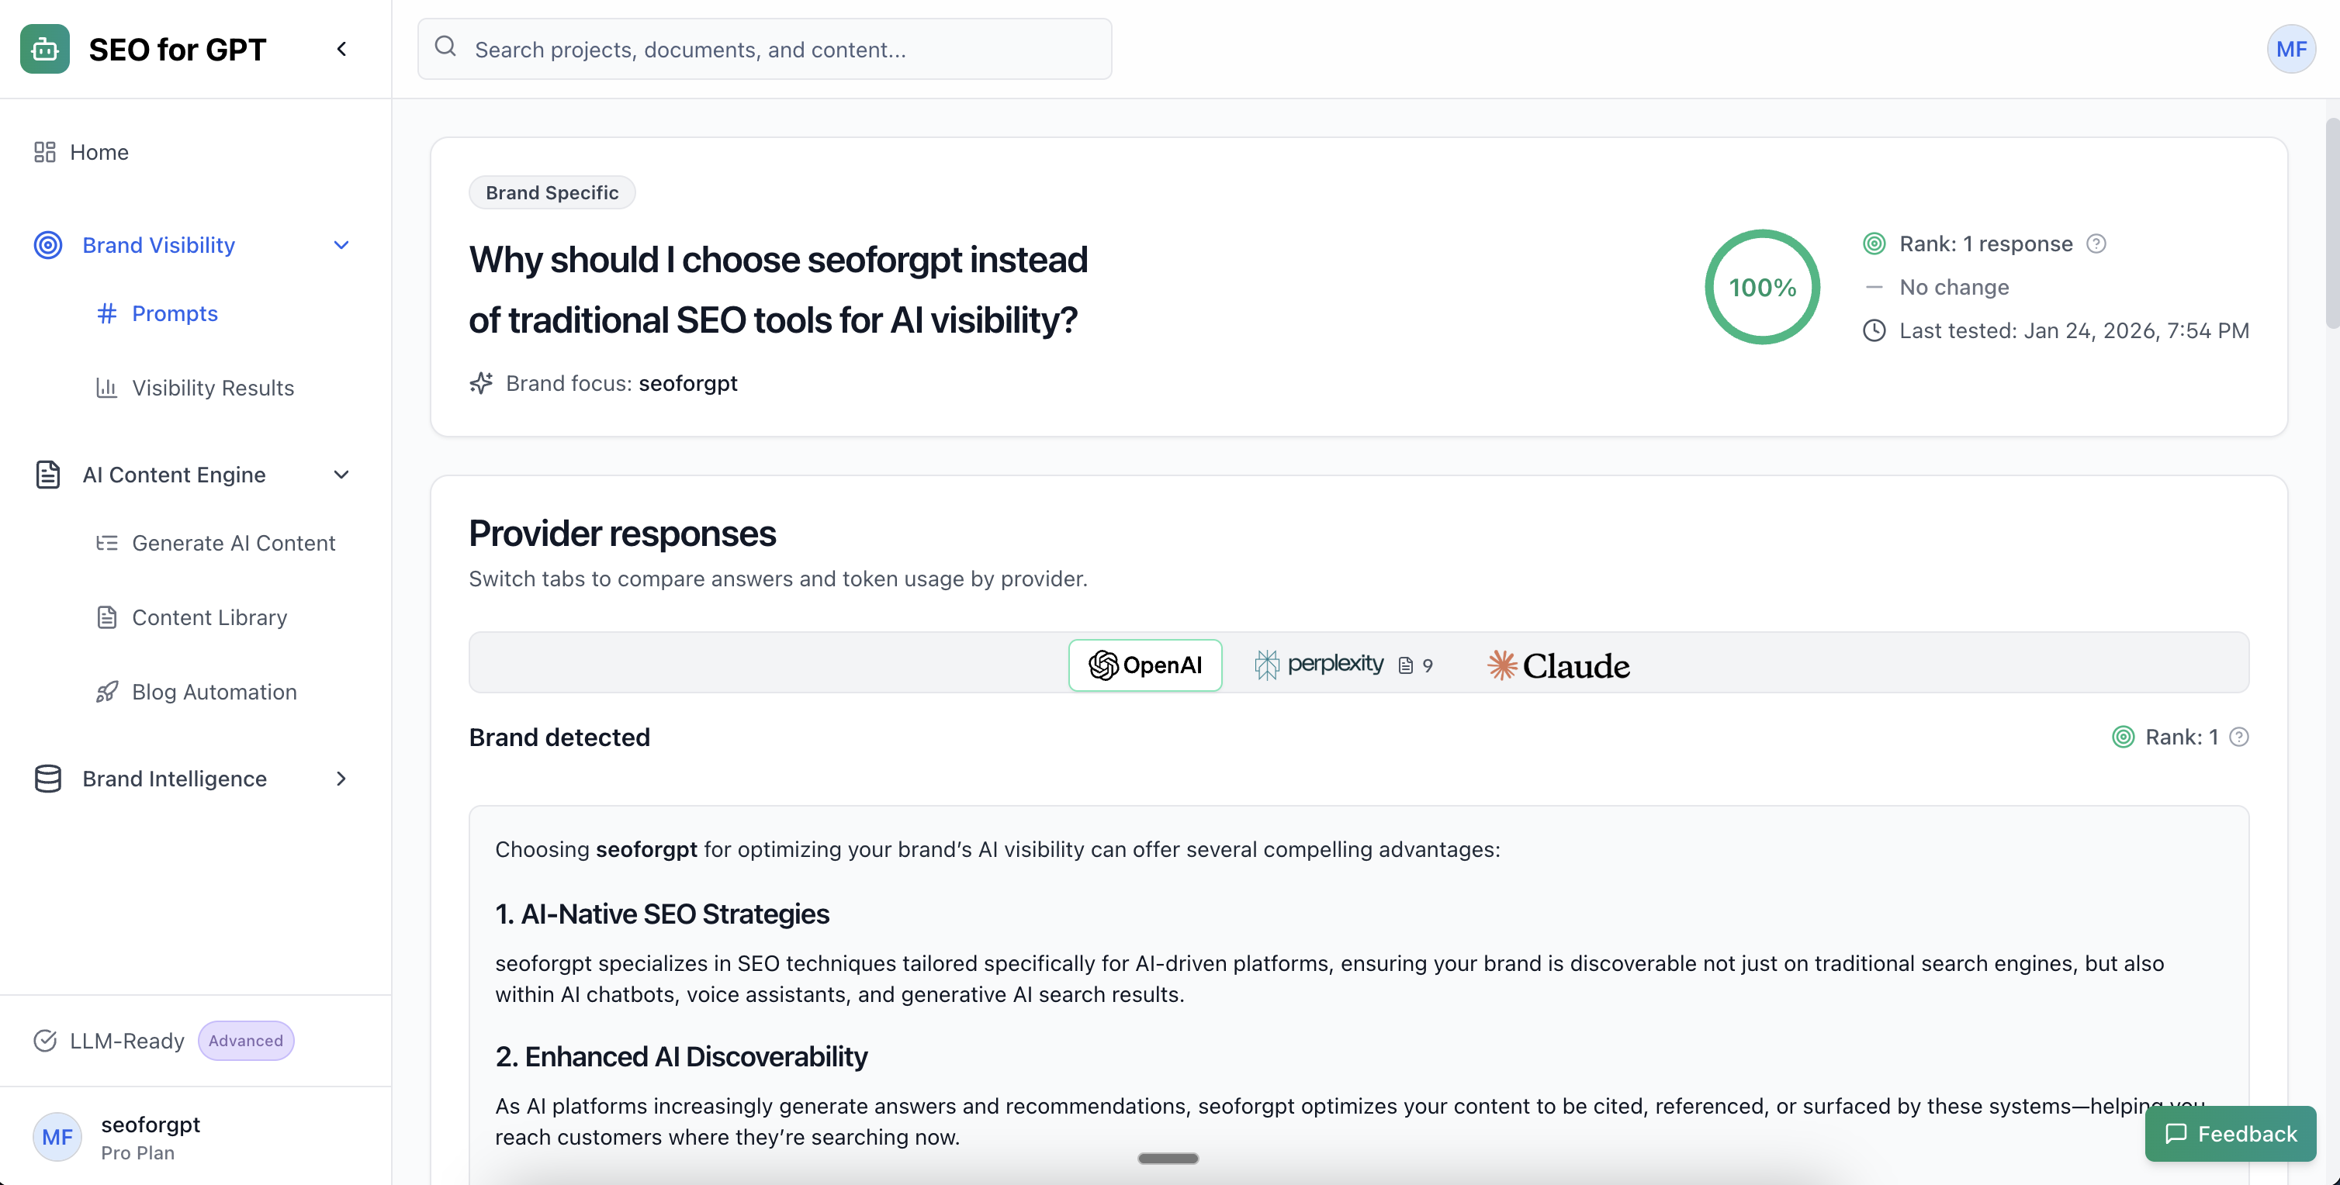
Task: Select the Blog Automation rocket icon
Action: click(x=107, y=691)
